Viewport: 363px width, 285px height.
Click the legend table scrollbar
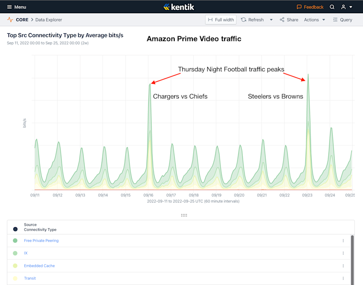pos(353,260)
